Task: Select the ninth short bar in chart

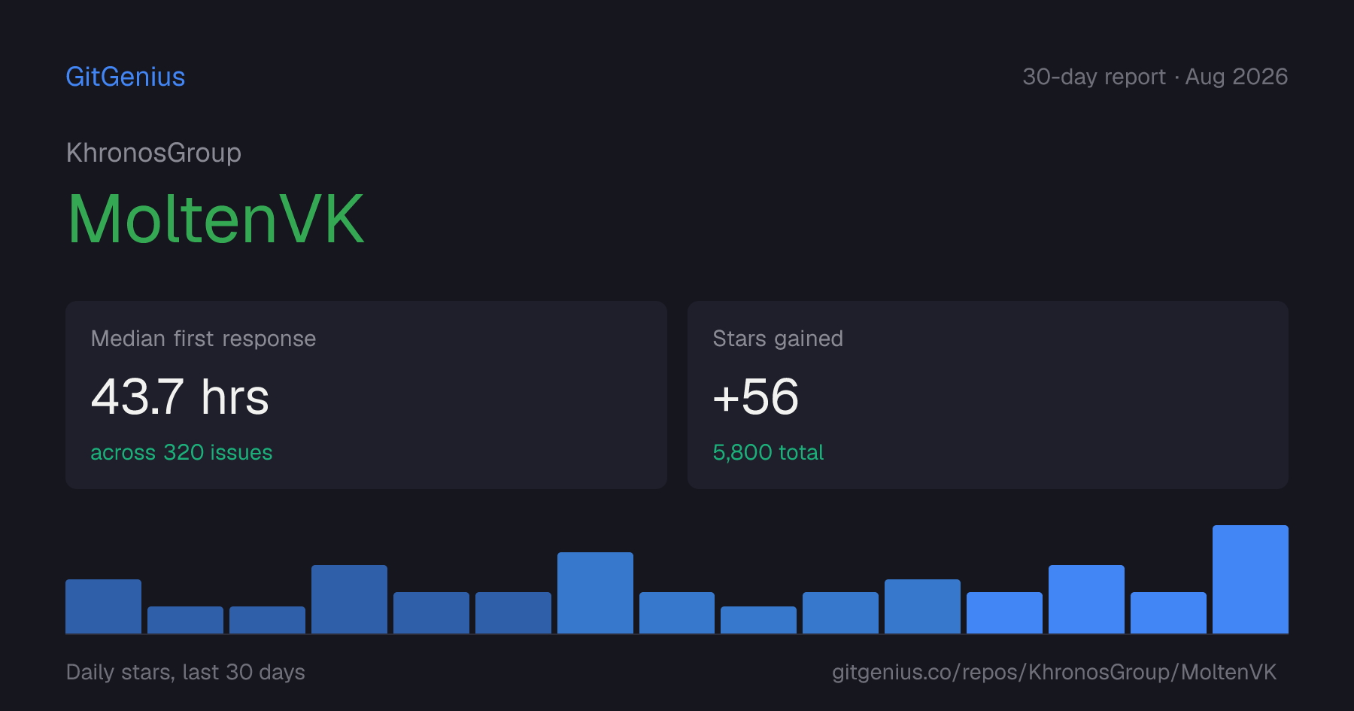Action: pyautogui.click(x=758, y=620)
